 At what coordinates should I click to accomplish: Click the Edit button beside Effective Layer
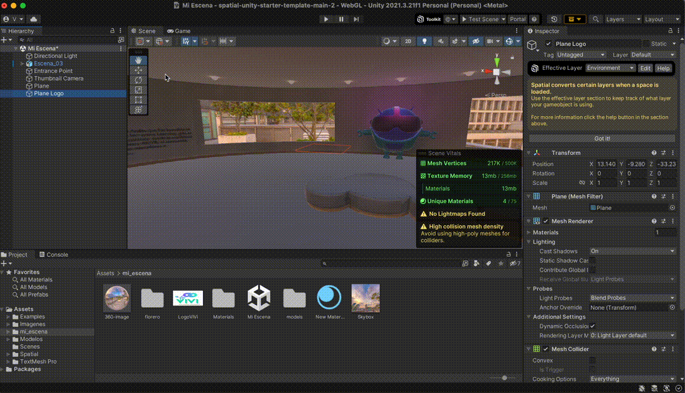(x=645, y=68)
